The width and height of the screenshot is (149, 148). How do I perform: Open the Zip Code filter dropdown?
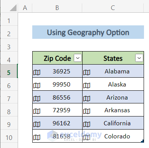click(78, 58)
